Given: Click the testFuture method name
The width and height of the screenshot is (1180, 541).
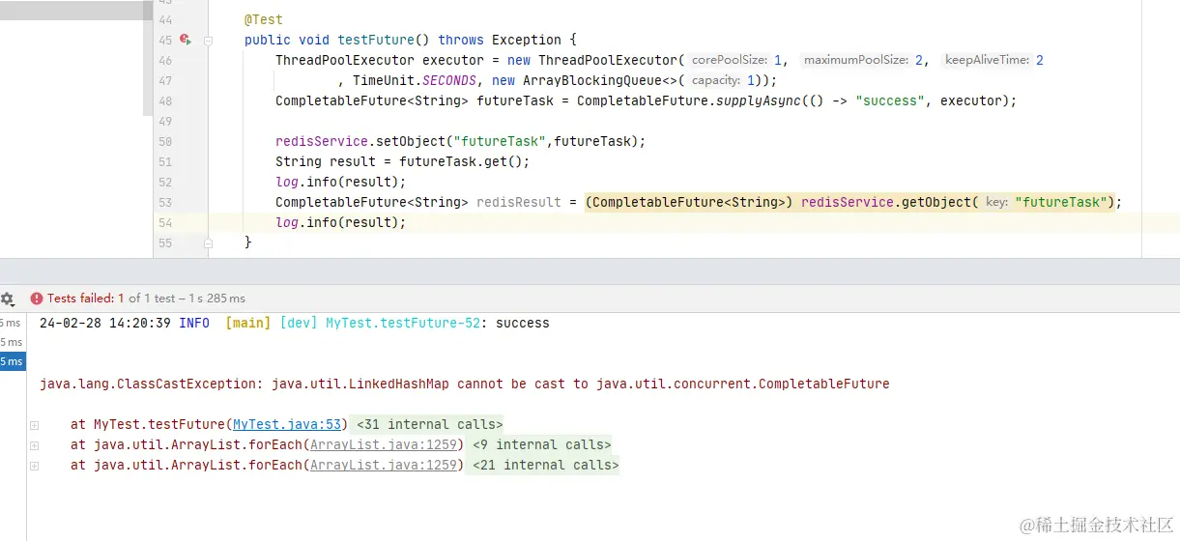Looking at the screenshot, I should 376,40.
